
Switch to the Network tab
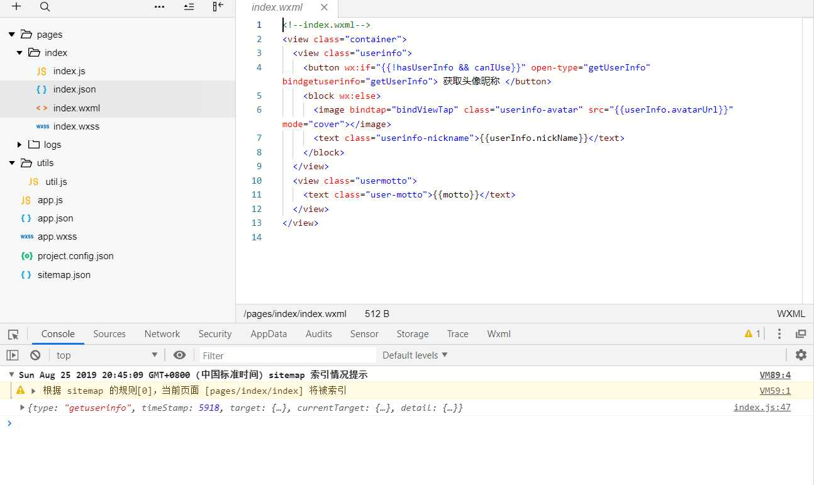[x=162, y=334]
